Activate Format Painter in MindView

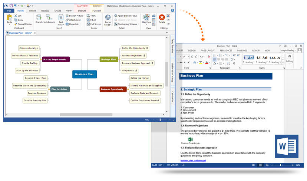click(x=23, y=24)
